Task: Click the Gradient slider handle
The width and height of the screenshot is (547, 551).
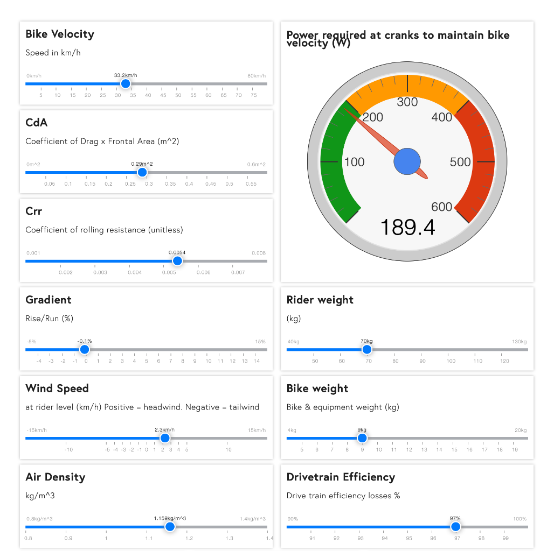Action: pos(85,349)
